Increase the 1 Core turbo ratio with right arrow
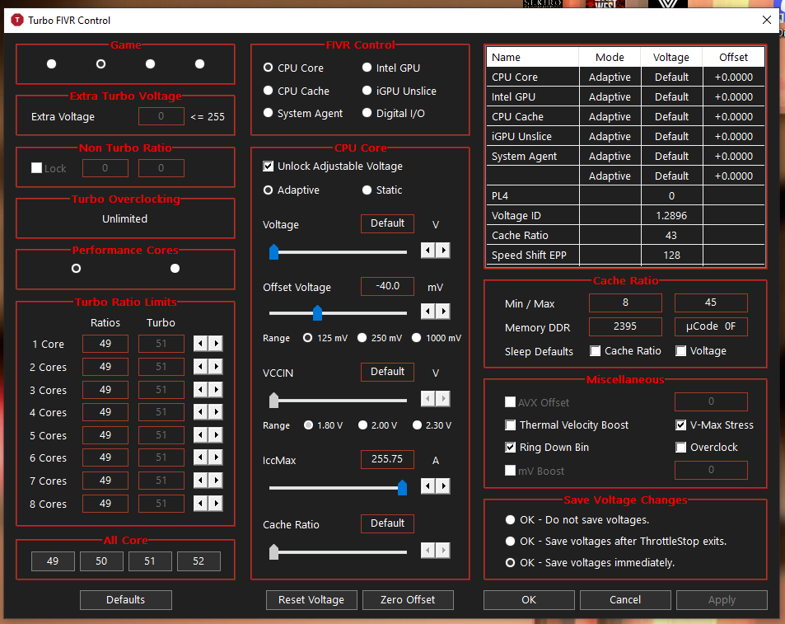Viewport: 785px width, 624px height. [x=216, y=344]
